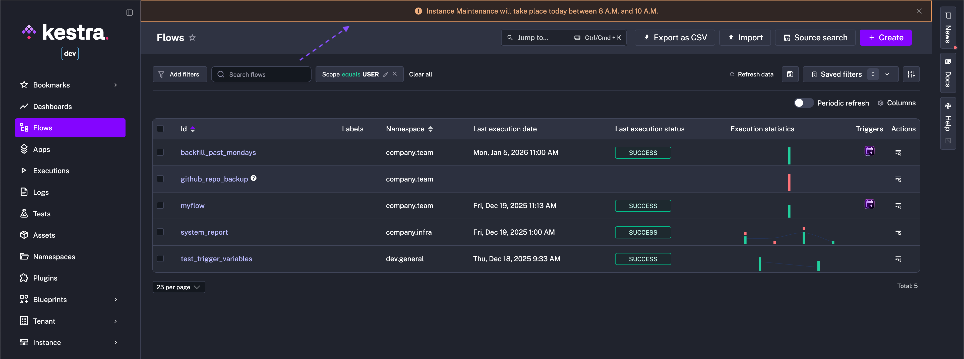Collapse the sidebar with the panel icon
Viewport: 964px width, 359px height.
coord(130,12)
